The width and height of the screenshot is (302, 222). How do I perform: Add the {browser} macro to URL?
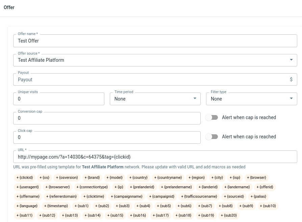pos(256,177)
